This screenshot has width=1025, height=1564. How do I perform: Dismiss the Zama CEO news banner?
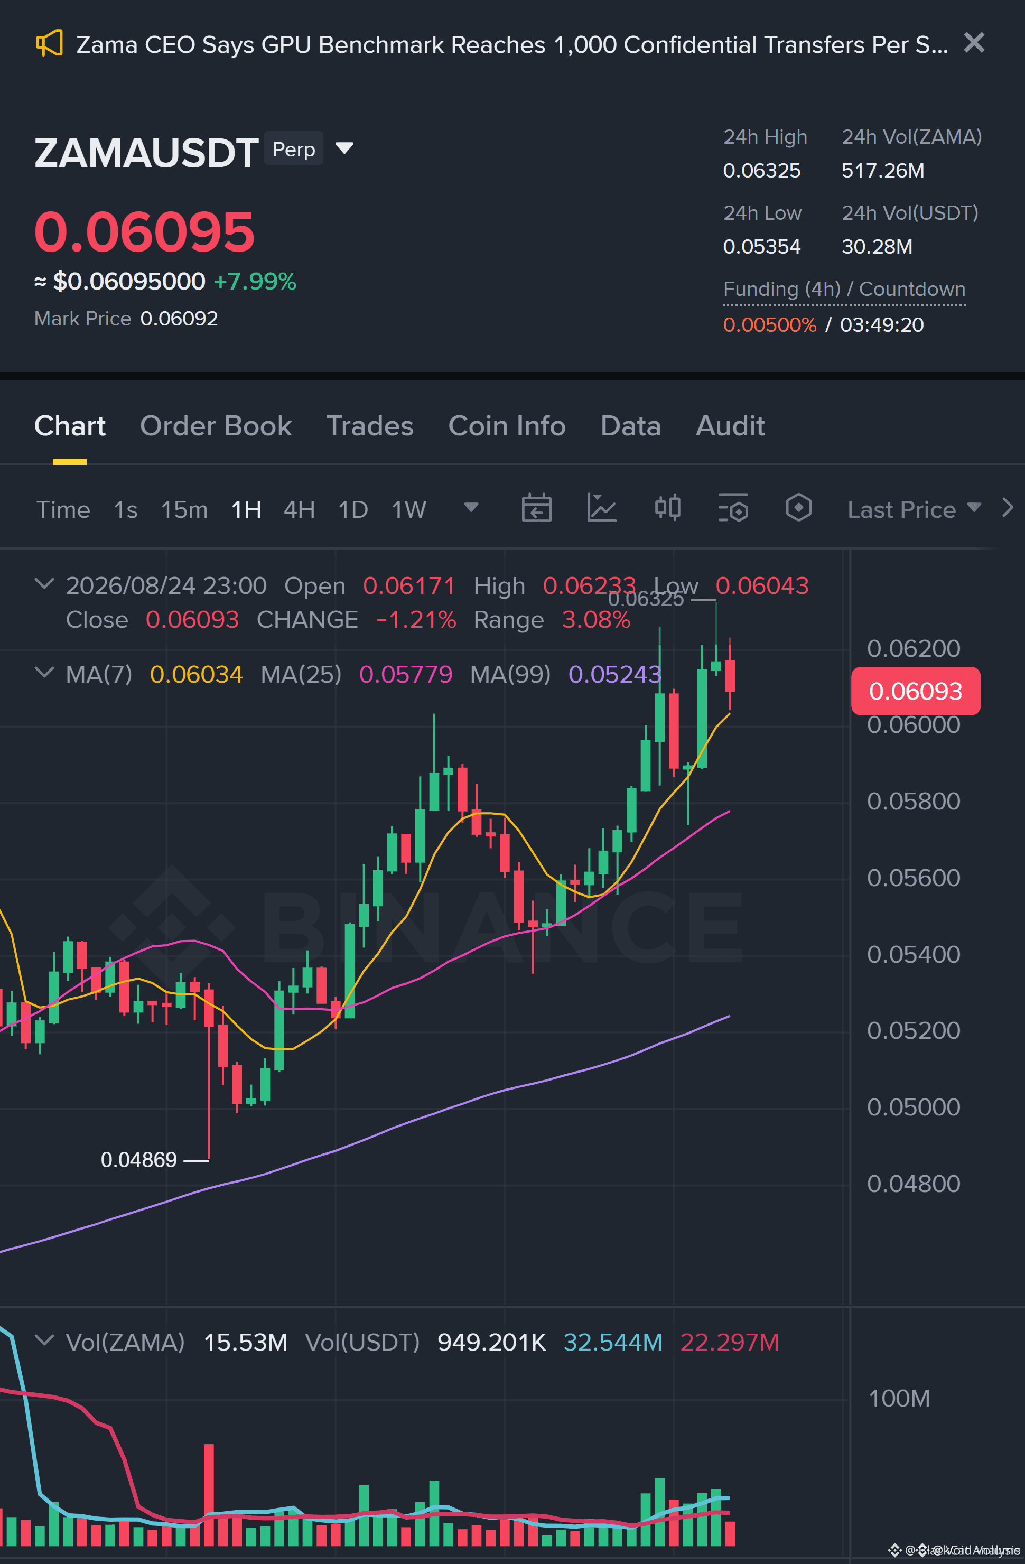point(974,43)
